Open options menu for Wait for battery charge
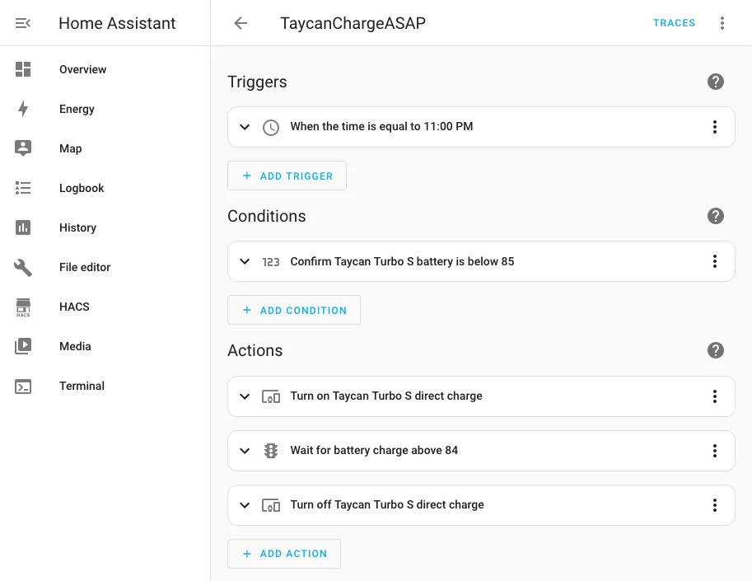 [715, 451]
